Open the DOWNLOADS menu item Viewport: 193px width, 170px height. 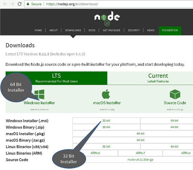(73, 30)
